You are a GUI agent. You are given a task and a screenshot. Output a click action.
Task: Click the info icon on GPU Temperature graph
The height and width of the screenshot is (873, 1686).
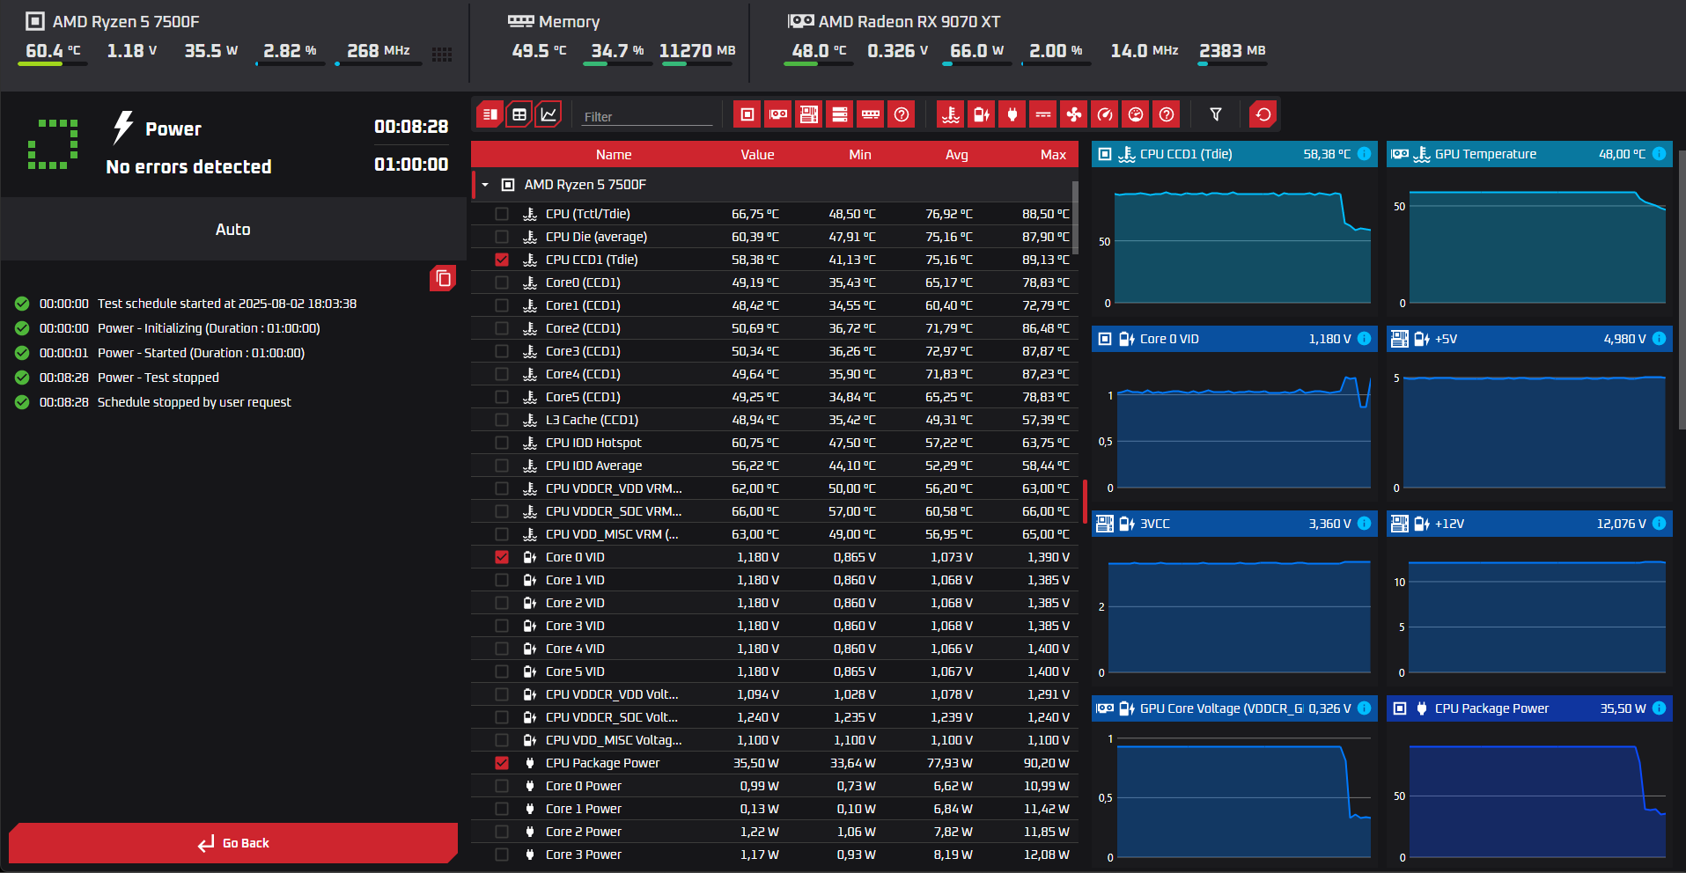click(1659, 154)
